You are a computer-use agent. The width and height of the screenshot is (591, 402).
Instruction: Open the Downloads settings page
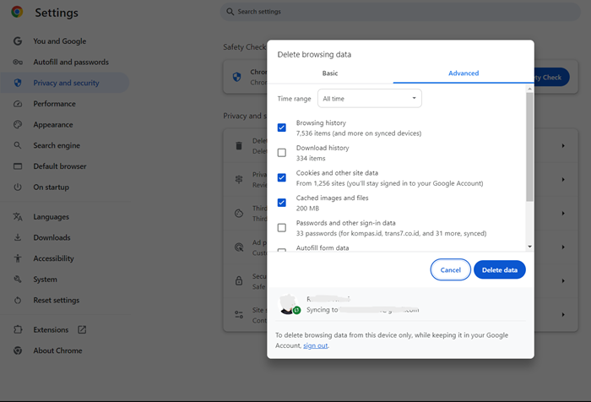pos(52,237)
